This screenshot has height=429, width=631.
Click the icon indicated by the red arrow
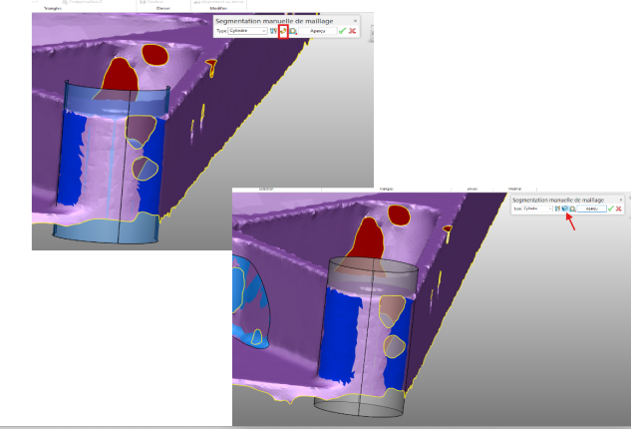click(565, 210)
